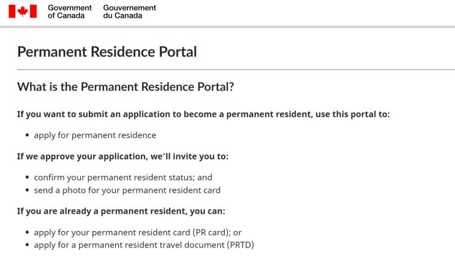Screen dimensions: 455x261
Task: Click the "Permanent Residence Portal" main heading
Action: [x=107, y=51]
